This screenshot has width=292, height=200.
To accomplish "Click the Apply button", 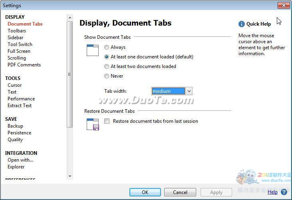I will (216, 192).
